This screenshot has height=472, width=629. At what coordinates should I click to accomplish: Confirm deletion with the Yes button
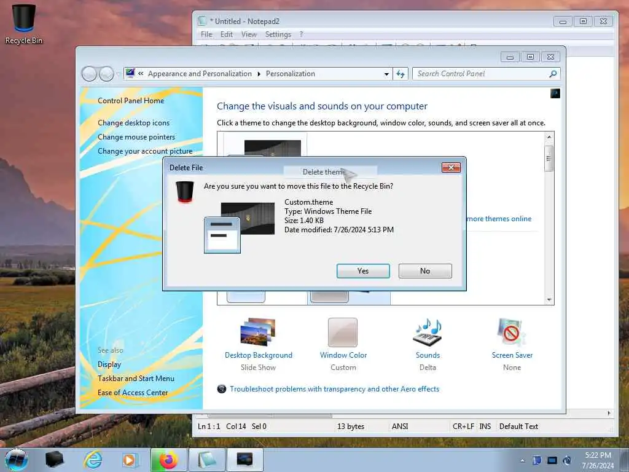coord(362,271)
